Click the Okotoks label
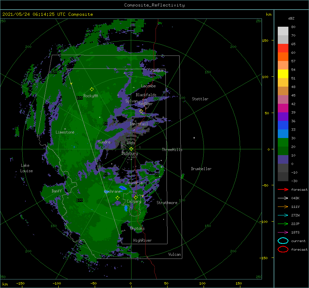The height and width of the screenshot is (288, 309). (137, 228)
